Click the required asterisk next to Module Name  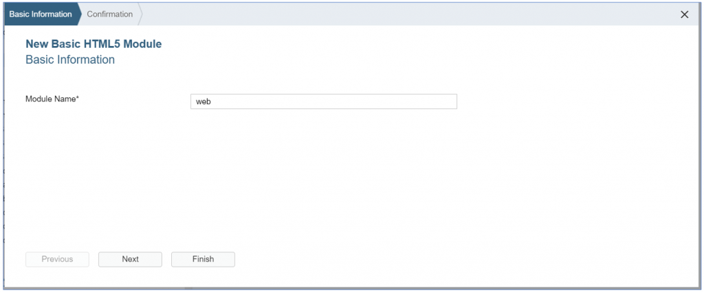[x=78, y=98]
